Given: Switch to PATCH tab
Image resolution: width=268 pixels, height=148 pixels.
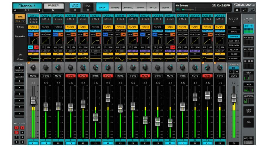Looking at the screenshot, I should pos(153,7).
